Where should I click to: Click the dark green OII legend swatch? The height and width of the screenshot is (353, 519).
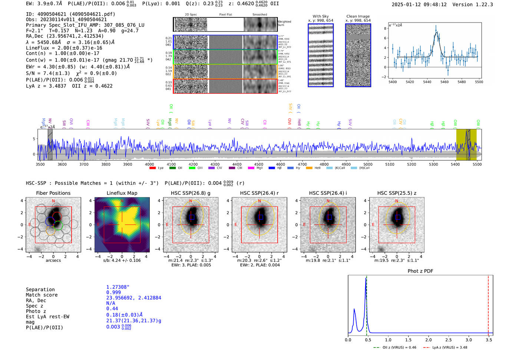coord(172,168)
